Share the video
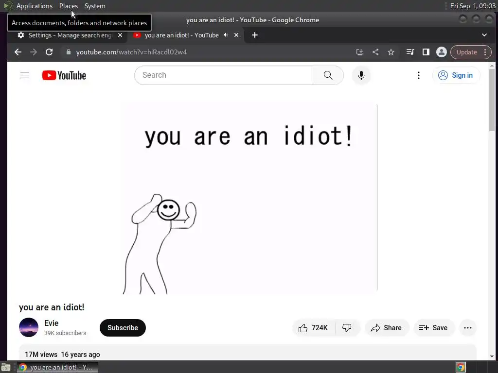 point(387,328)
